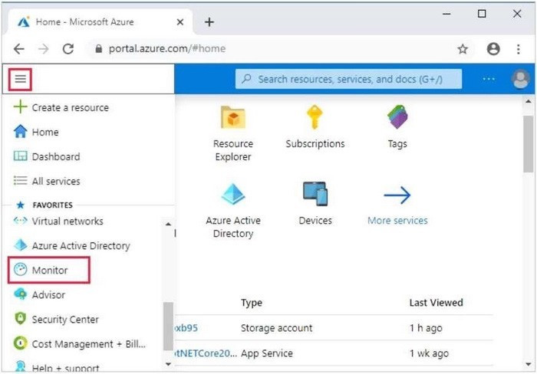
Task: Open the tNETCore20... App Service link
Action: coord(206,353)
